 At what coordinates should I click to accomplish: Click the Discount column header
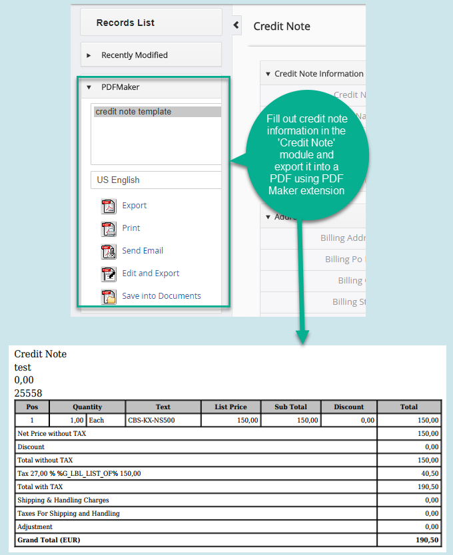pos(349,407)
